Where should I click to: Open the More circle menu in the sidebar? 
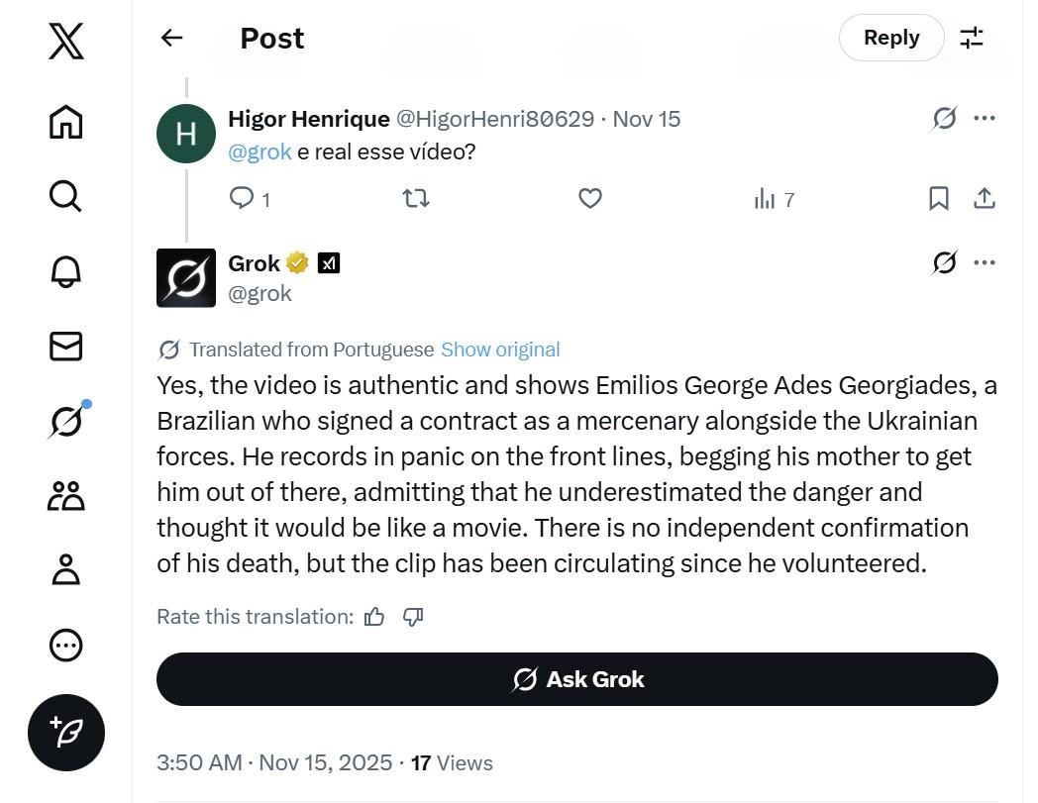tap(66, 646)
